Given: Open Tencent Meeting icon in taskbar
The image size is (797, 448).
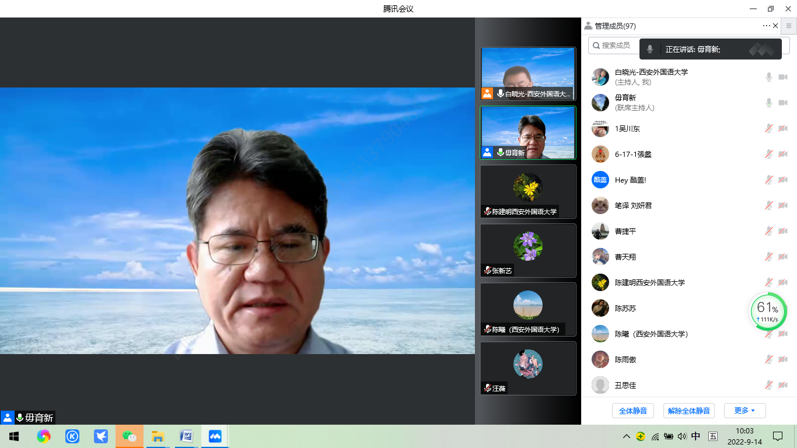Looking at the screenshot, I should (x=215, y=436).
